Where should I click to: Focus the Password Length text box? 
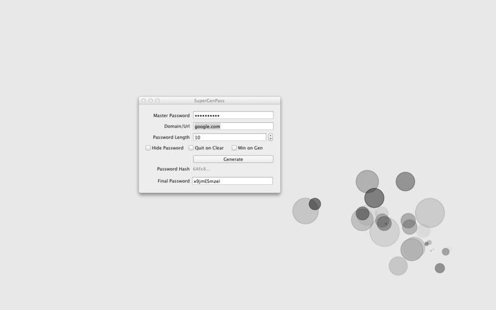[229, 137]
